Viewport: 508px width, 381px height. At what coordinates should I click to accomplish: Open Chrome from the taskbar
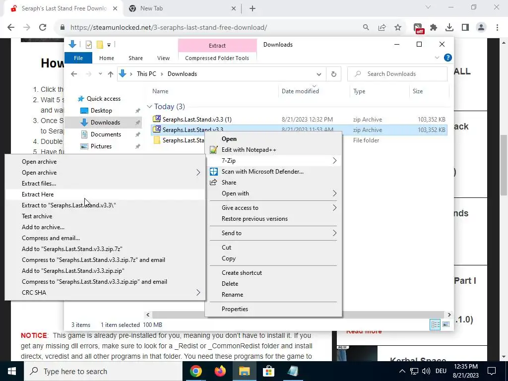click(195, 371)
